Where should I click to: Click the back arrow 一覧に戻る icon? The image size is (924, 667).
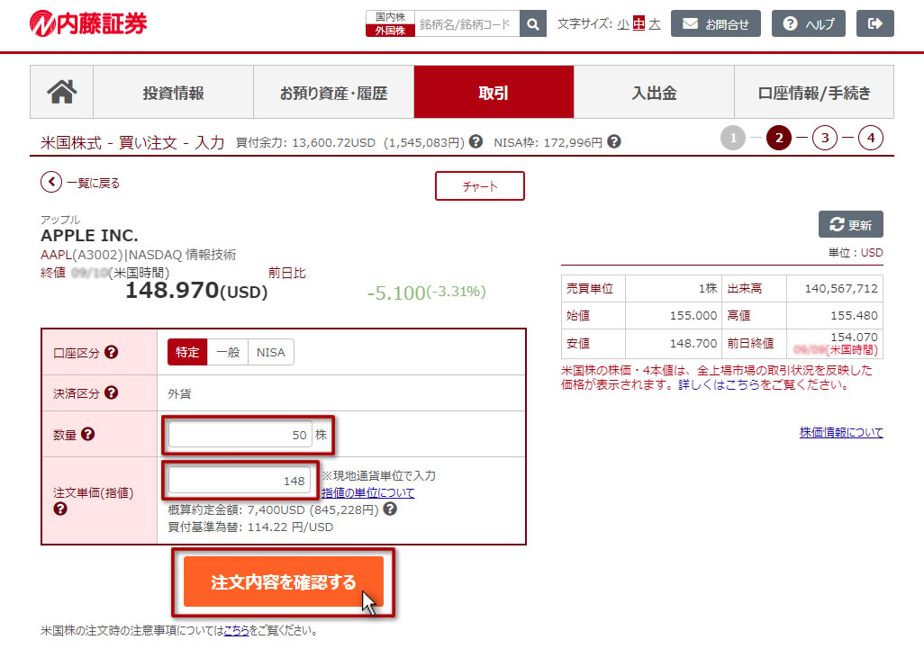(x=51, y=183)
